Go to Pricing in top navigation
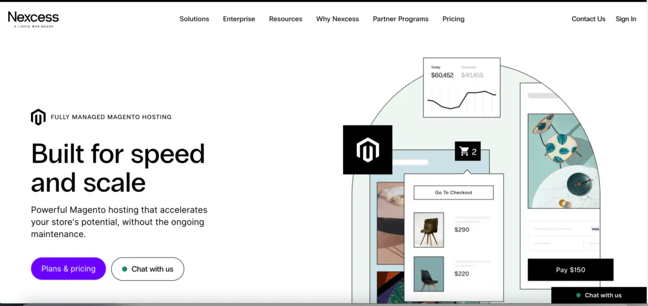648x306 pixels. [453, 19]
